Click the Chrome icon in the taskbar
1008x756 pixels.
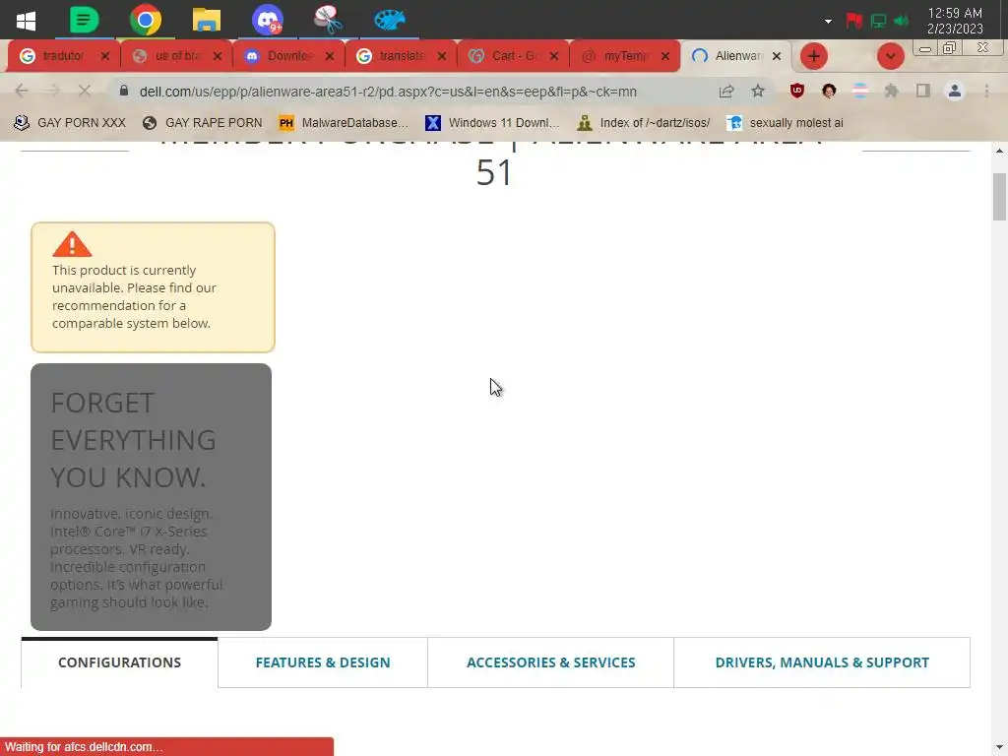coord(146,20)
